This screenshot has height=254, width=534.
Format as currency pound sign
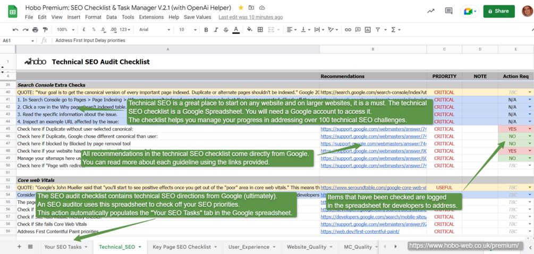pyautogui.click(x=84, y=30)
